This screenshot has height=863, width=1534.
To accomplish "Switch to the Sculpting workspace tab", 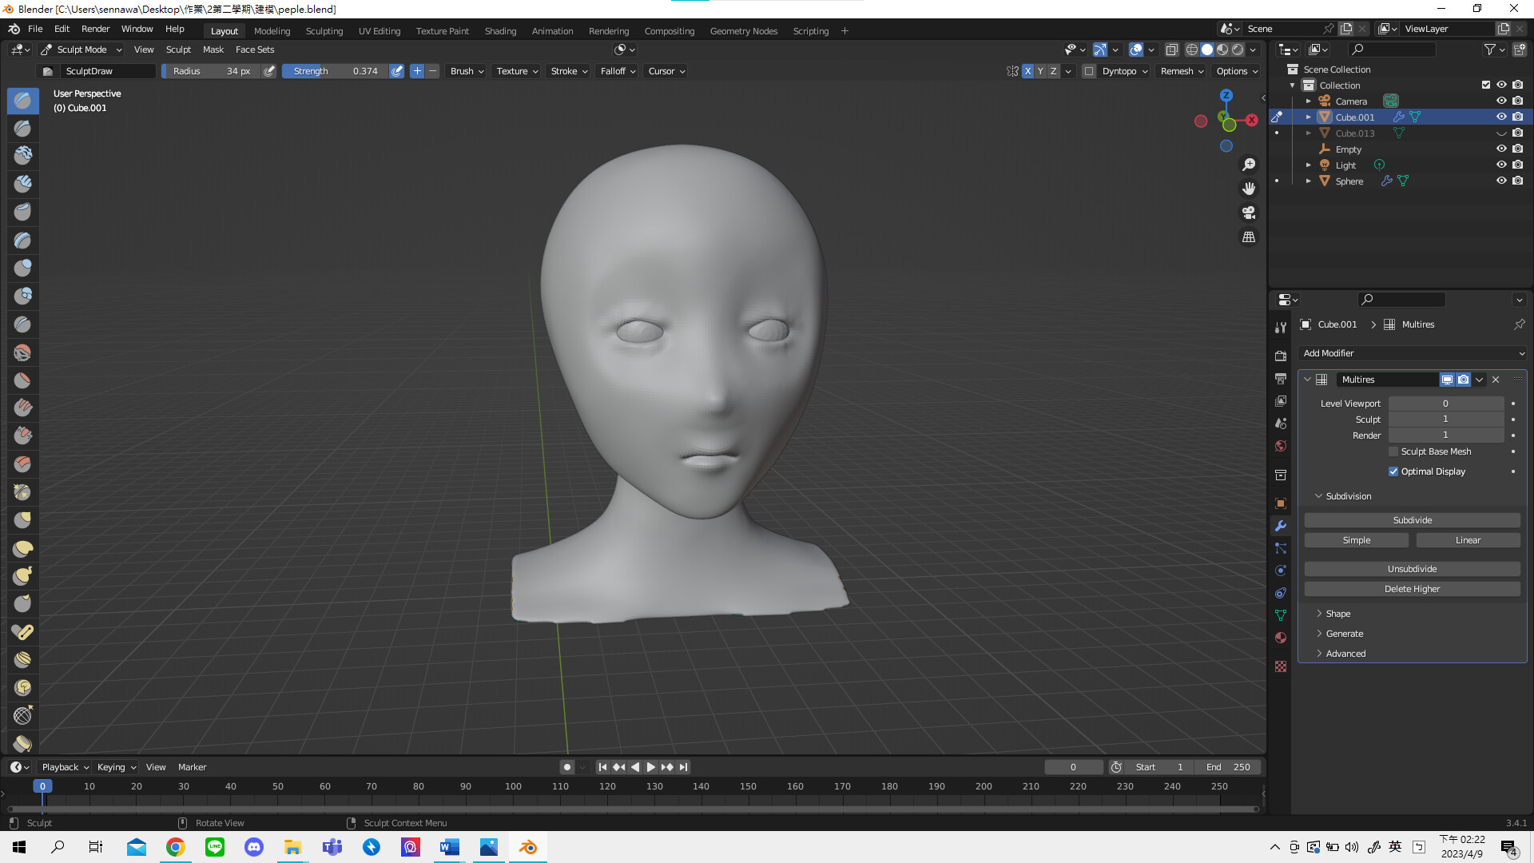I will click(x=324, y=31).
